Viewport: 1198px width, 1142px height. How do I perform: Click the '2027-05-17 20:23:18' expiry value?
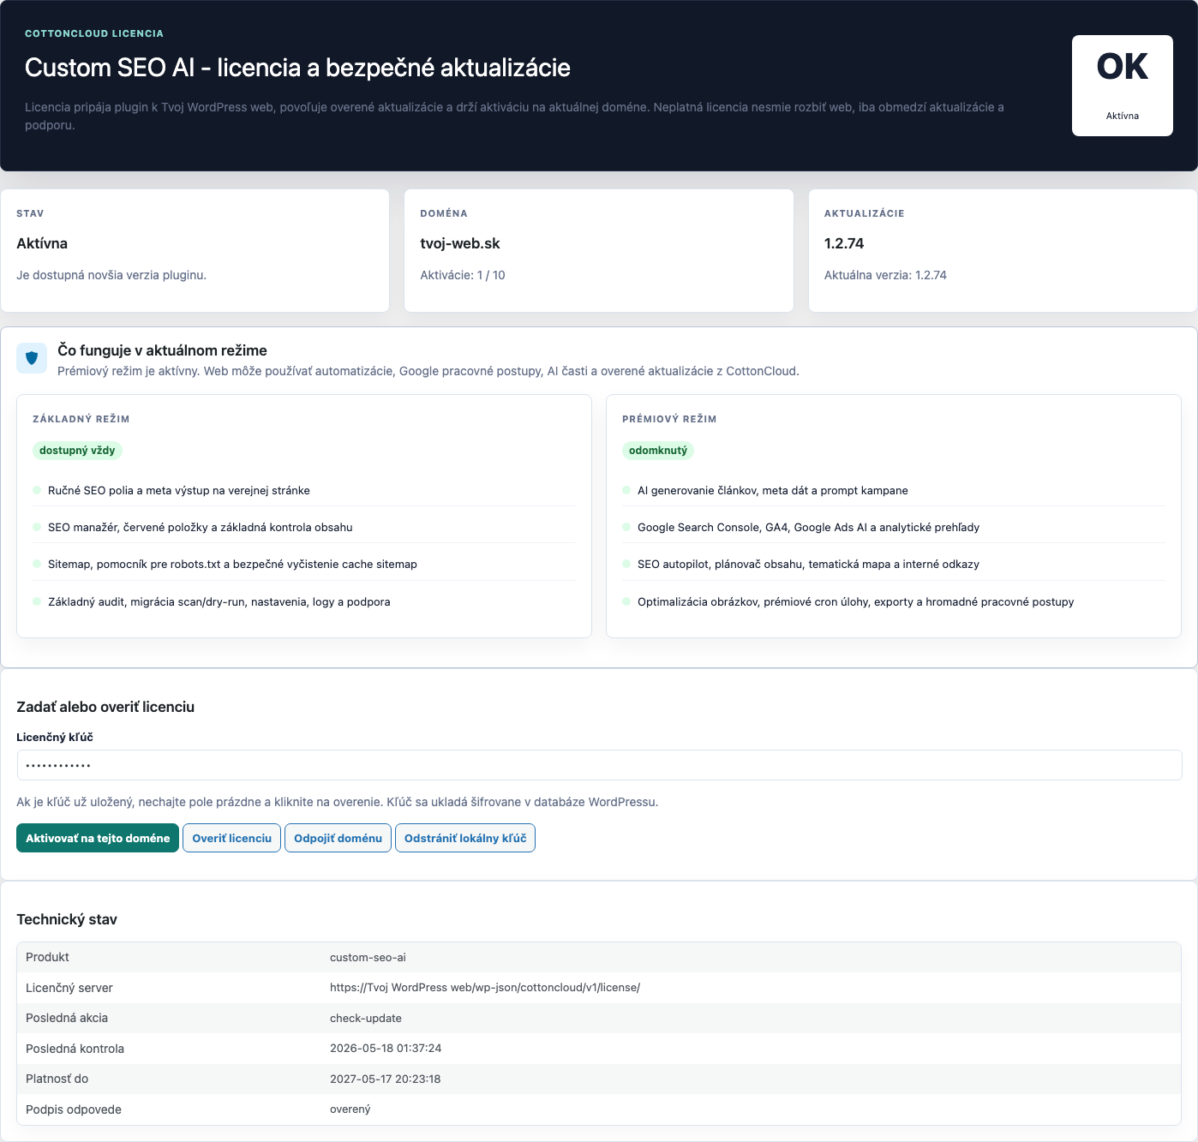click(x=386, y=1079)
